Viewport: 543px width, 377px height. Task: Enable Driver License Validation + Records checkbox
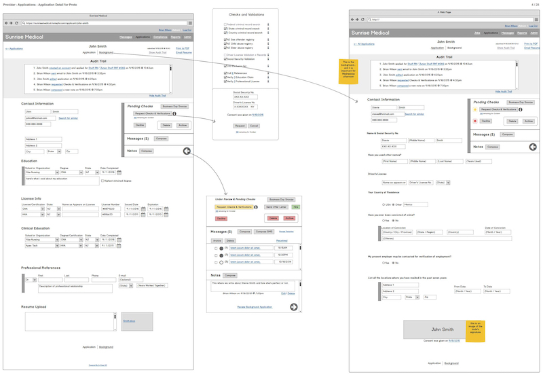click(x=225, y=55)
